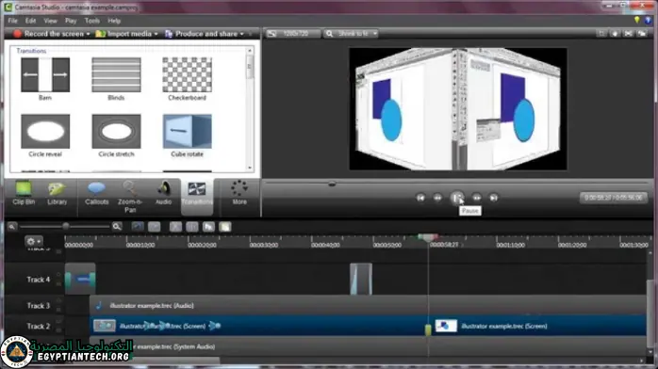Jump to next clip in preview
Screen dimensions: 658x369
(x=494, y=198)
